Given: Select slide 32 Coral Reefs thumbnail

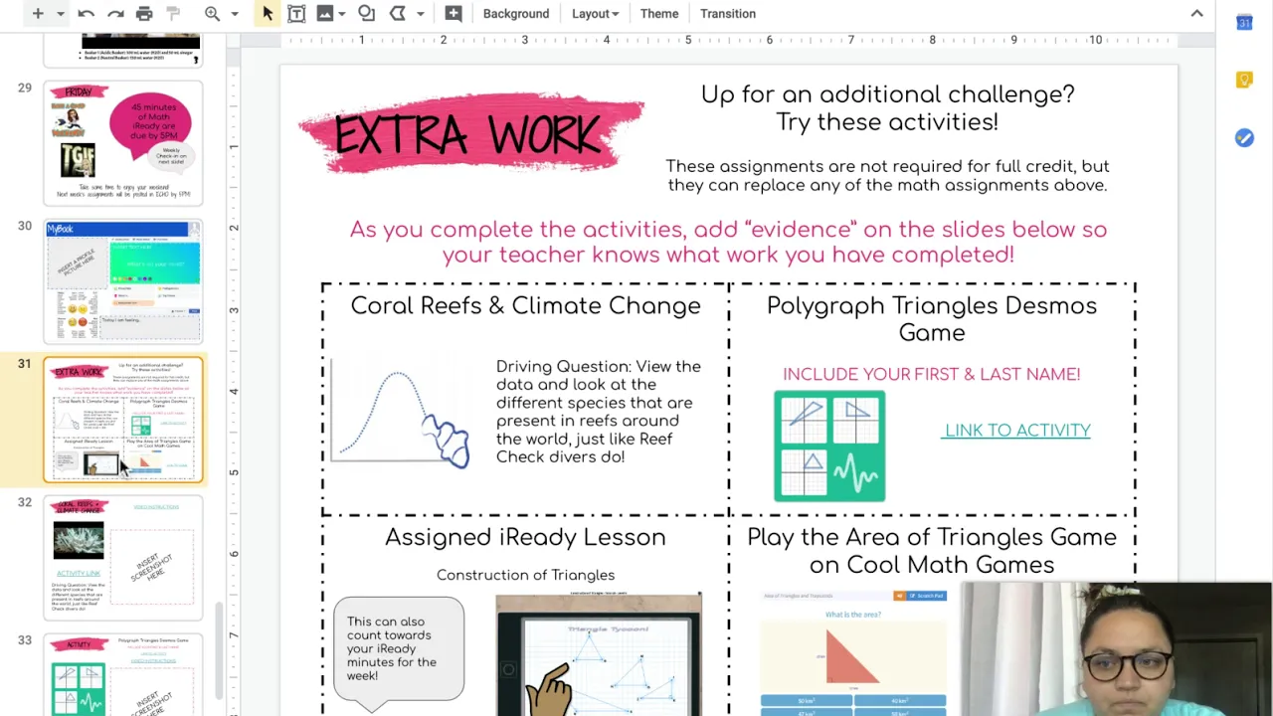Looking at the screenshot, I should click(x=123, y=558).
